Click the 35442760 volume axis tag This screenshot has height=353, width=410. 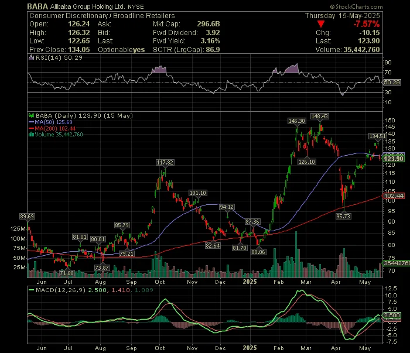click(397, 263)
